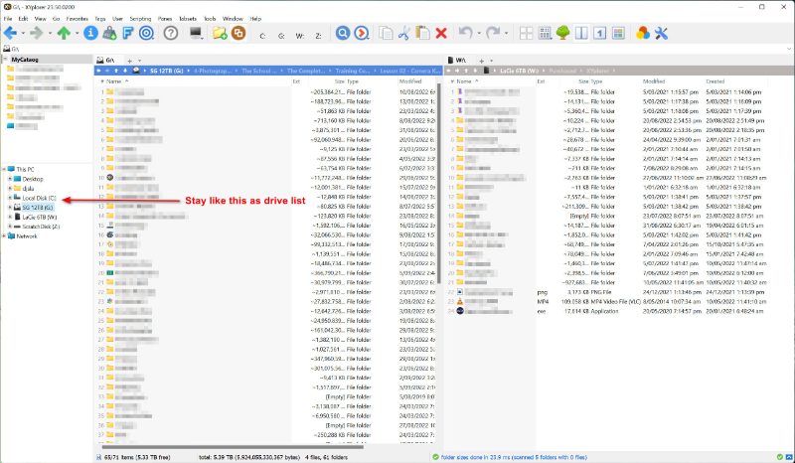
Task: Expand the Network tree node
Action: (x=4, y=235)
